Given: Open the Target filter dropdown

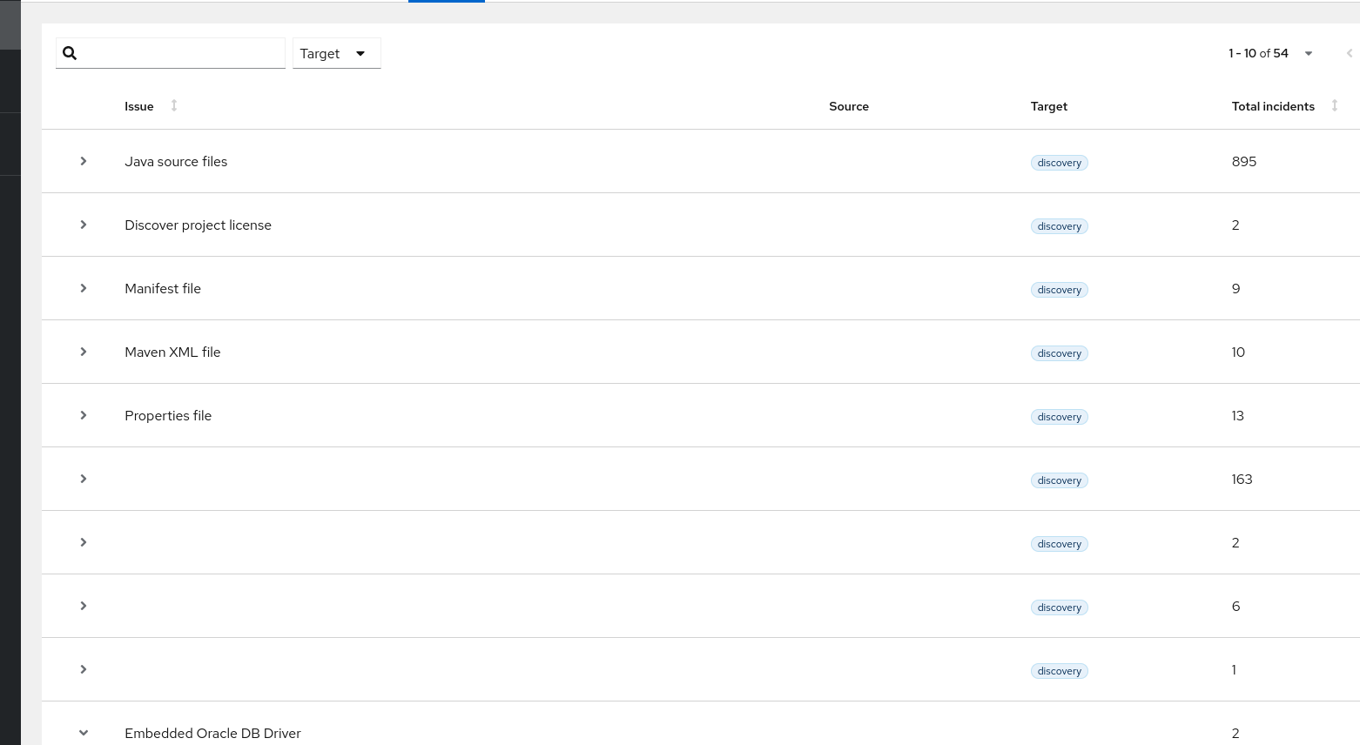Looking at the screenshot, I should click(336, 53).
